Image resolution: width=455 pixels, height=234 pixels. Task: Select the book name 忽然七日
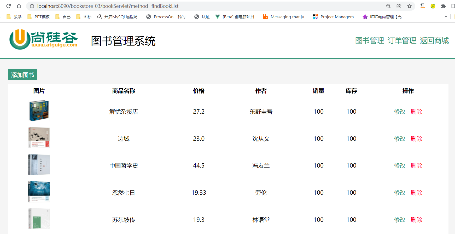coord(124,193)
